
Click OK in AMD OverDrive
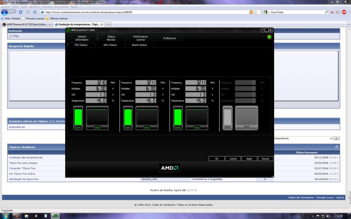(217, 159)
